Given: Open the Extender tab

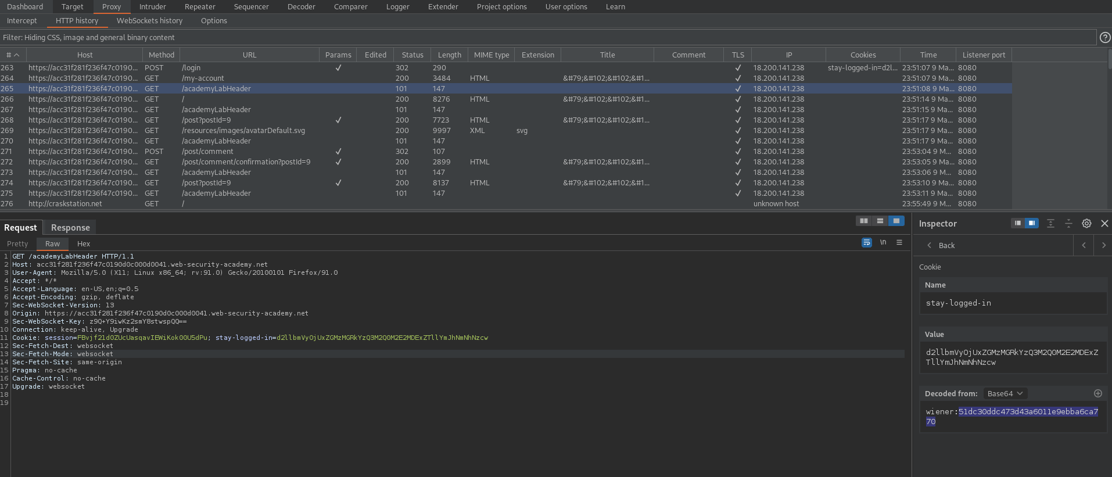Looking at the screenshot, I should click(443, 6).
